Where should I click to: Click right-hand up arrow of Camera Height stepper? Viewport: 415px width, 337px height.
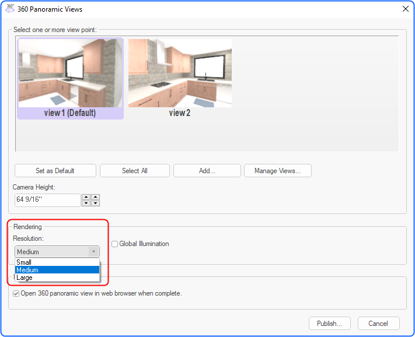pos(95,197)
